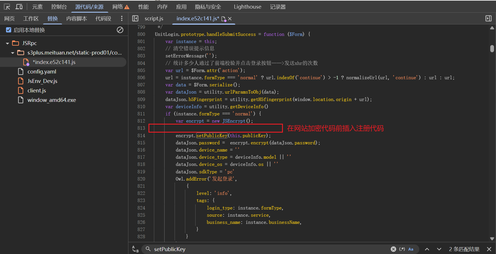This screenshot has width=496, height=254.
Task: Toggle the find and replace mode button
Action: coord(135,249)
